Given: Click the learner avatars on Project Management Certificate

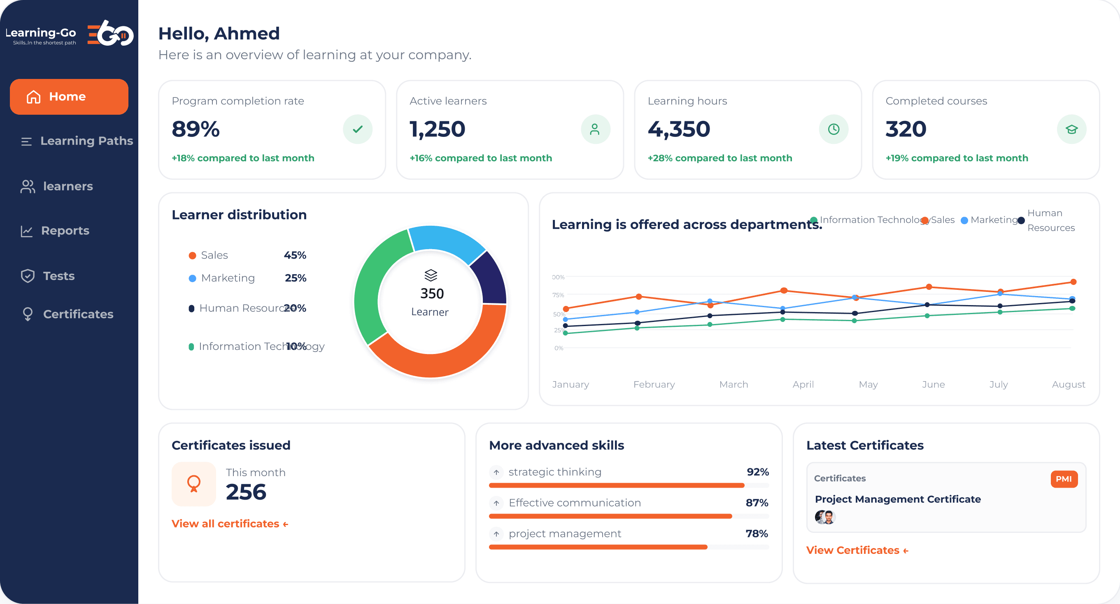Looking at the screenshot, I should tap(825, 517).
